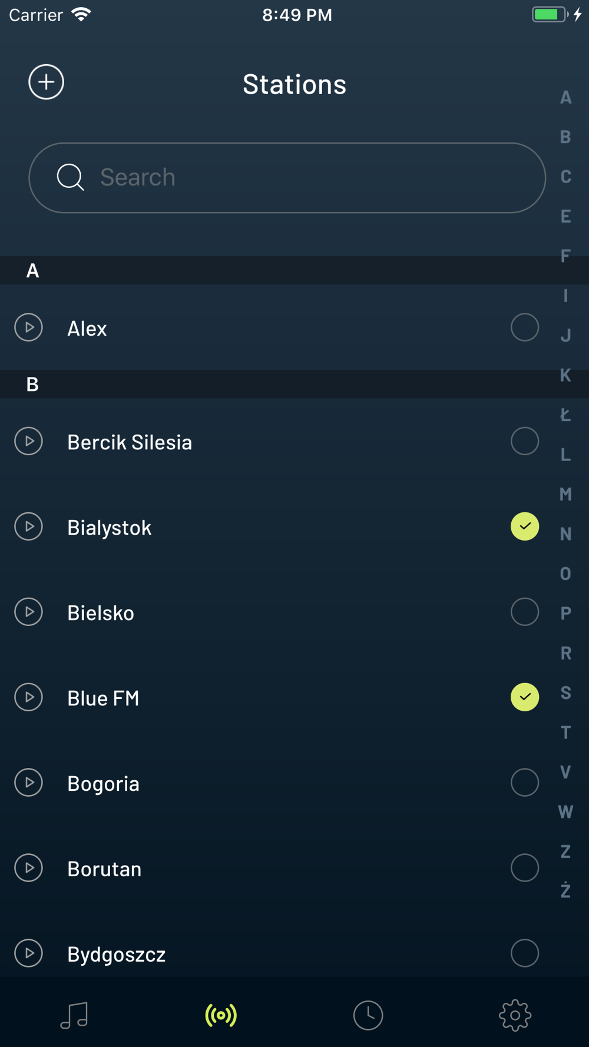Click the Search stations field
Screen dimensions: 589x1047
[287, 178]
